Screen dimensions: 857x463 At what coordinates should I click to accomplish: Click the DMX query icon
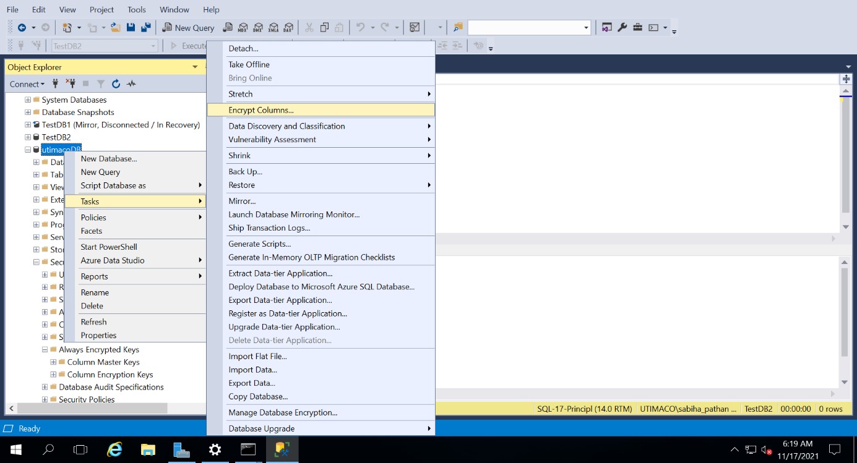click(258, 27)
